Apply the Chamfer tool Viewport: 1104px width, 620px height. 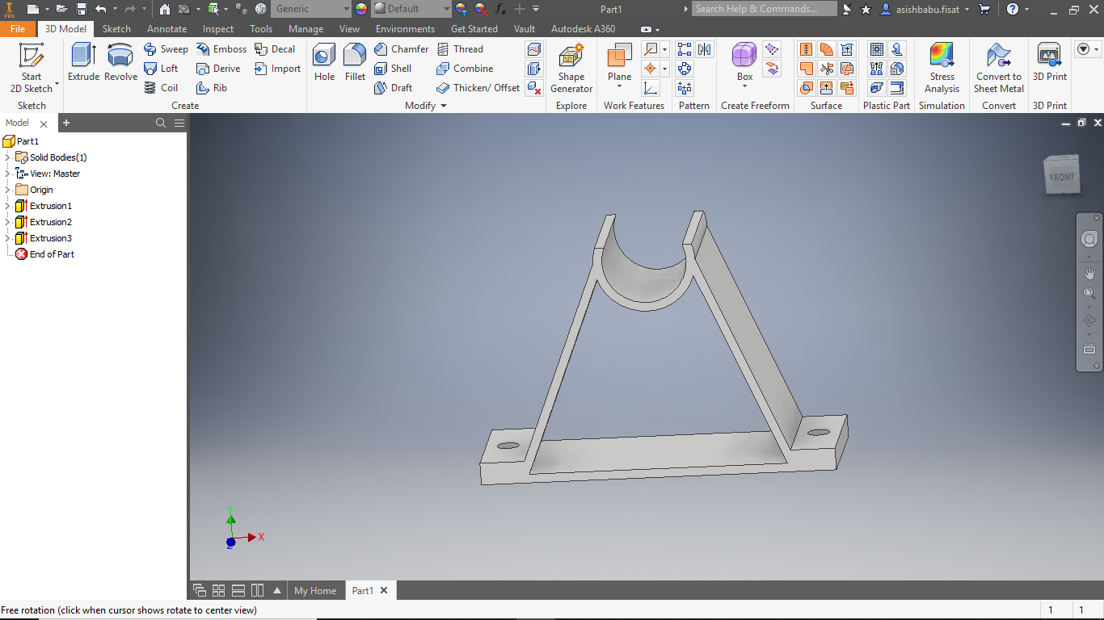401,49
